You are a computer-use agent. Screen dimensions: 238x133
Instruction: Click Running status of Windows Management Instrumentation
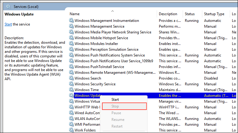tap(192, 21)
